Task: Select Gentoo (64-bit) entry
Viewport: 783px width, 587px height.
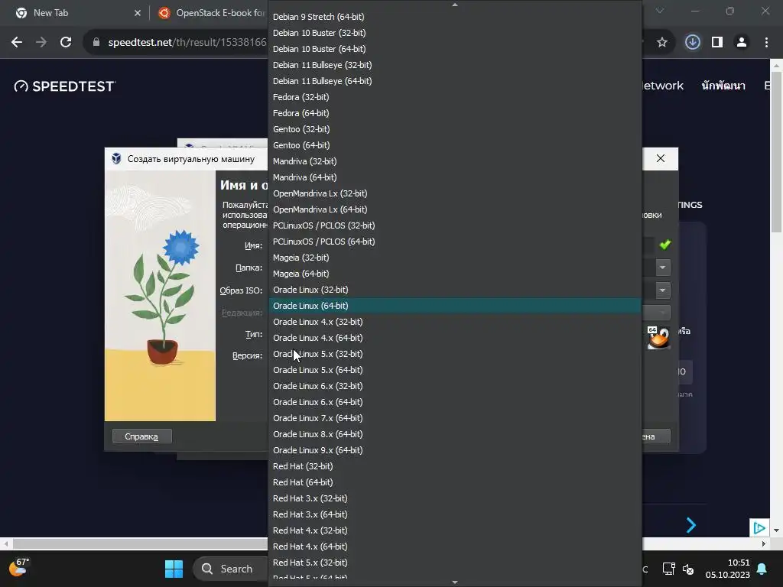Action: [455, 144]
